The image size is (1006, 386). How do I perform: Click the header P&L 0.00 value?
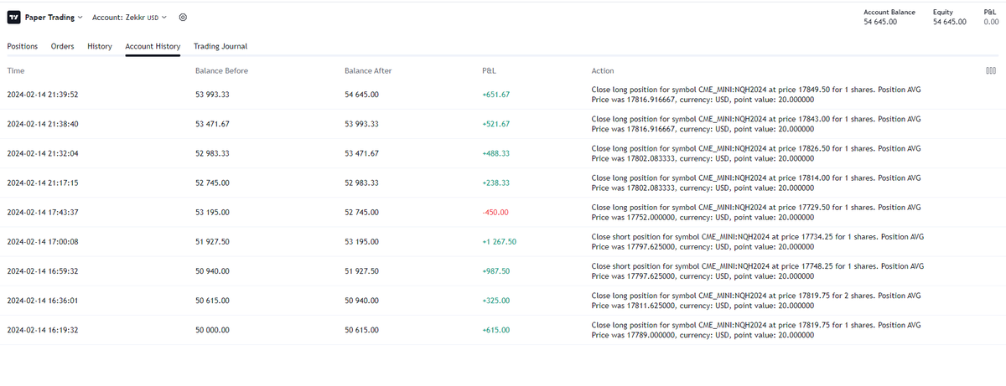click(x=990, y=22)
